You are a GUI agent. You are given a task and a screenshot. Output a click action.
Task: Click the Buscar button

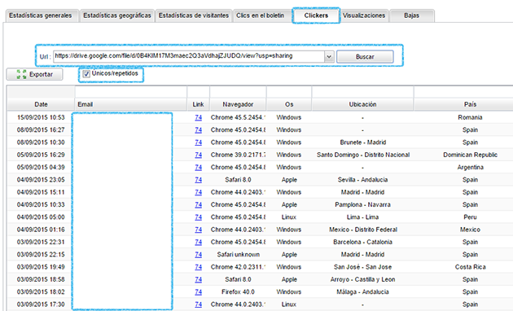[365, 56]
